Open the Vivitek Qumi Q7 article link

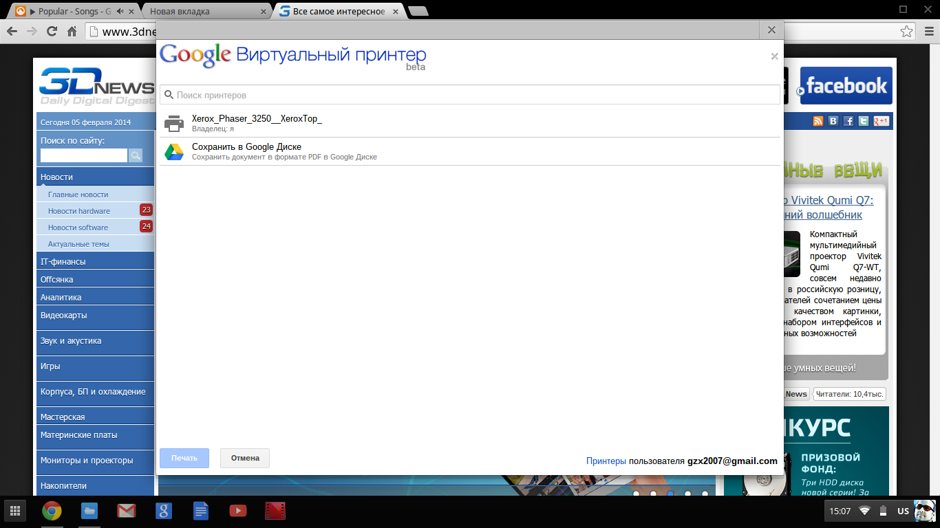pos(829,208)
